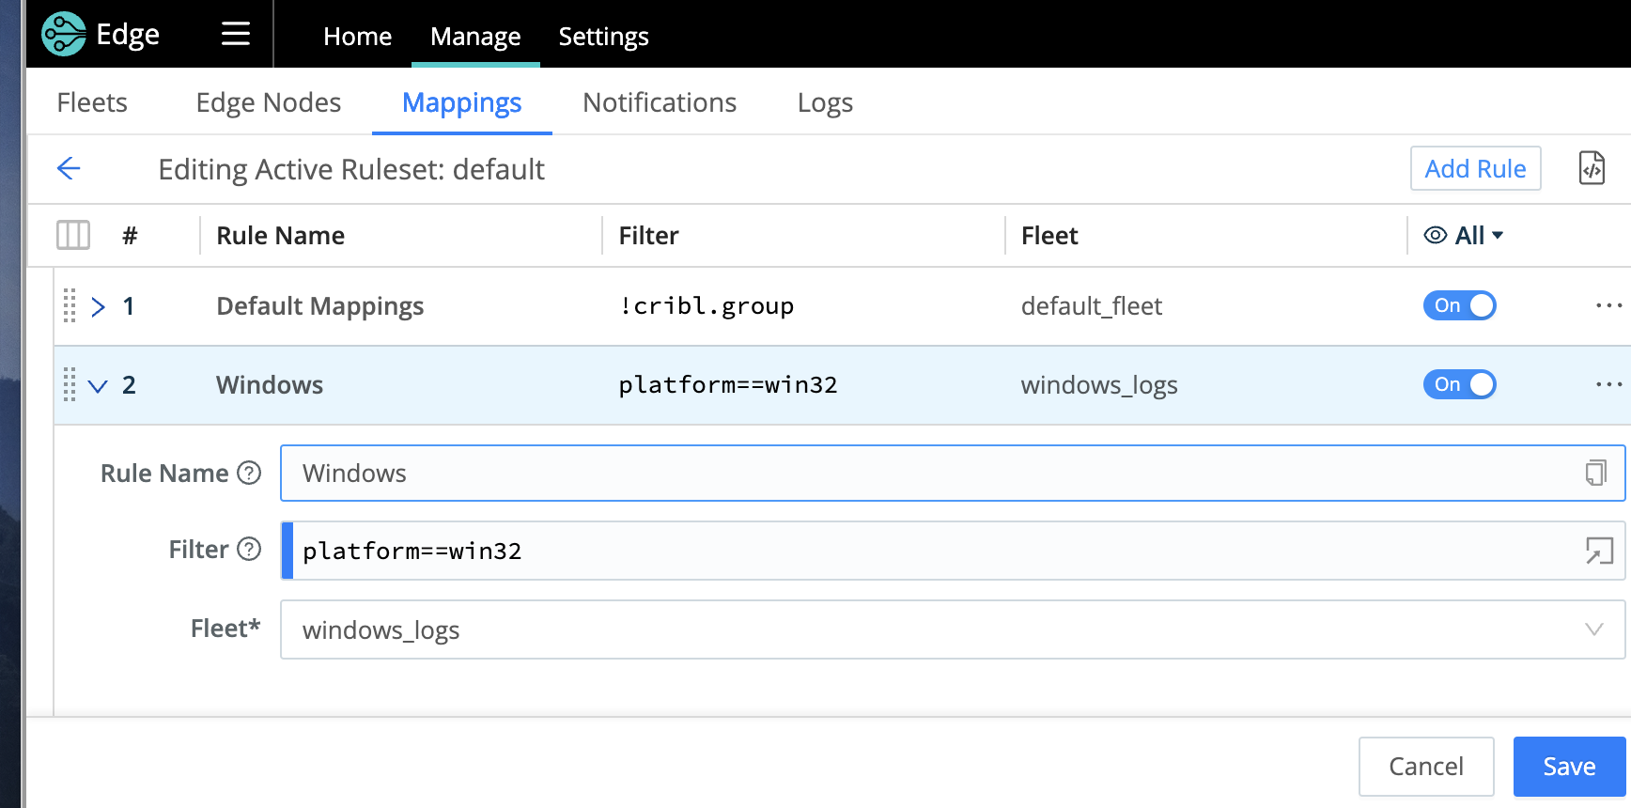Click the help icon next to Filter label

[x=249, y=550]
